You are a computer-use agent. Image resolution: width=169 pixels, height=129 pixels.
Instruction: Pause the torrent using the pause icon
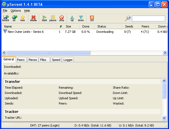coord(53,18)
